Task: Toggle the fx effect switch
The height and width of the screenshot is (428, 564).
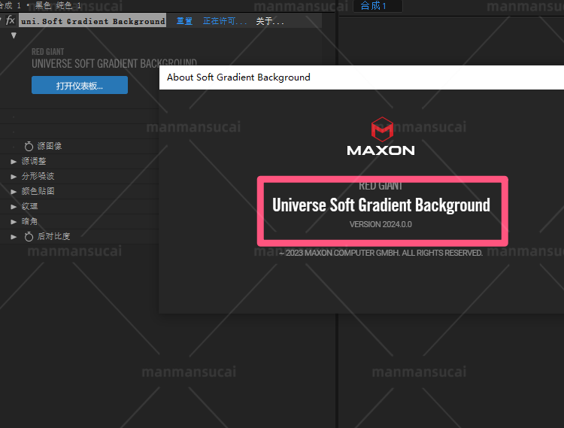Action: (x=10, y=20)
